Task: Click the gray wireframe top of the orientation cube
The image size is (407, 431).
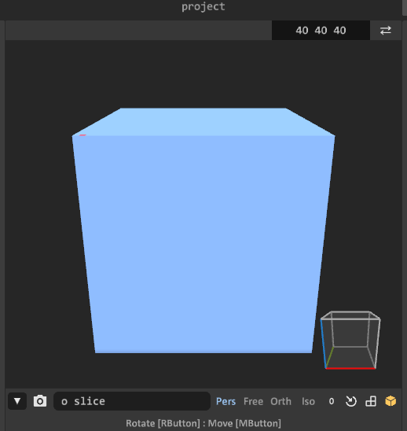Action: click(x=350, y=315)
